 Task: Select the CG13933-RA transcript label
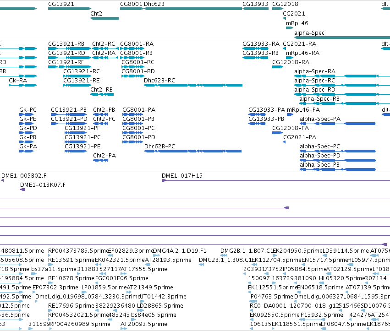pyautogui.click(x=261, y=44)
